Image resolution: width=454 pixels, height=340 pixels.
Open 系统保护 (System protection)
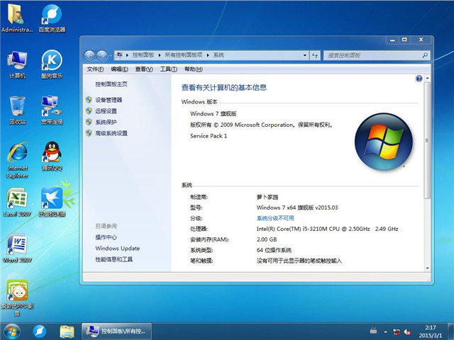point(106,122)
